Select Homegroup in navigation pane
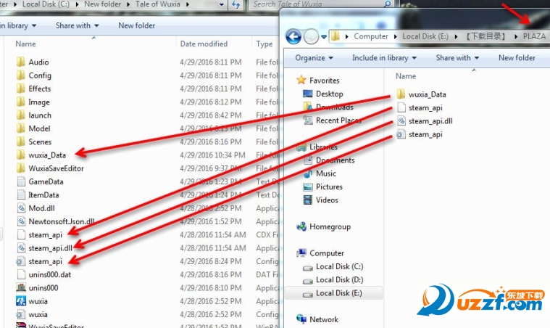The image size is (550, 328). (x=330, y=227)
